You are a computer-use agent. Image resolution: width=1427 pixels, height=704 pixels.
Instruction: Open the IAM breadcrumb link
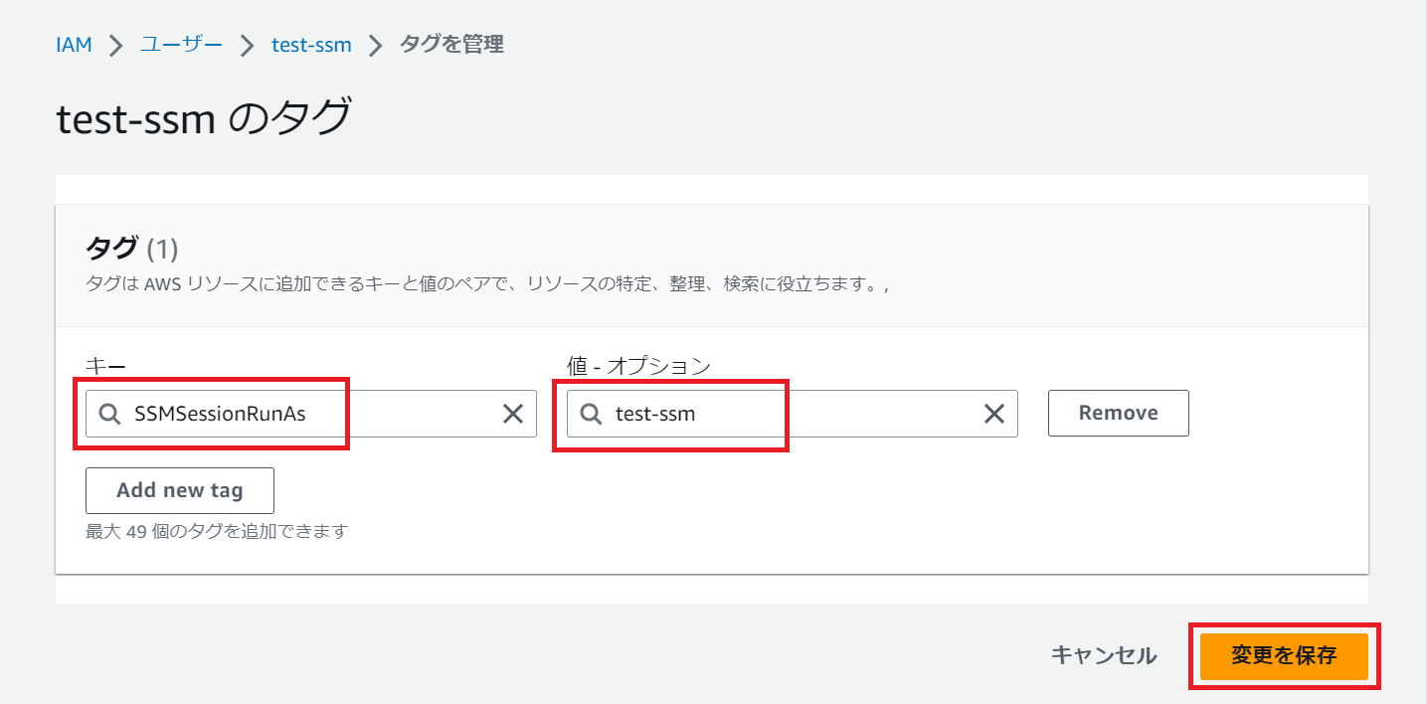pos(74,44)
